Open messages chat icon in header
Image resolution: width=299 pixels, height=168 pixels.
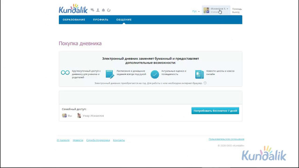point(93,10)
